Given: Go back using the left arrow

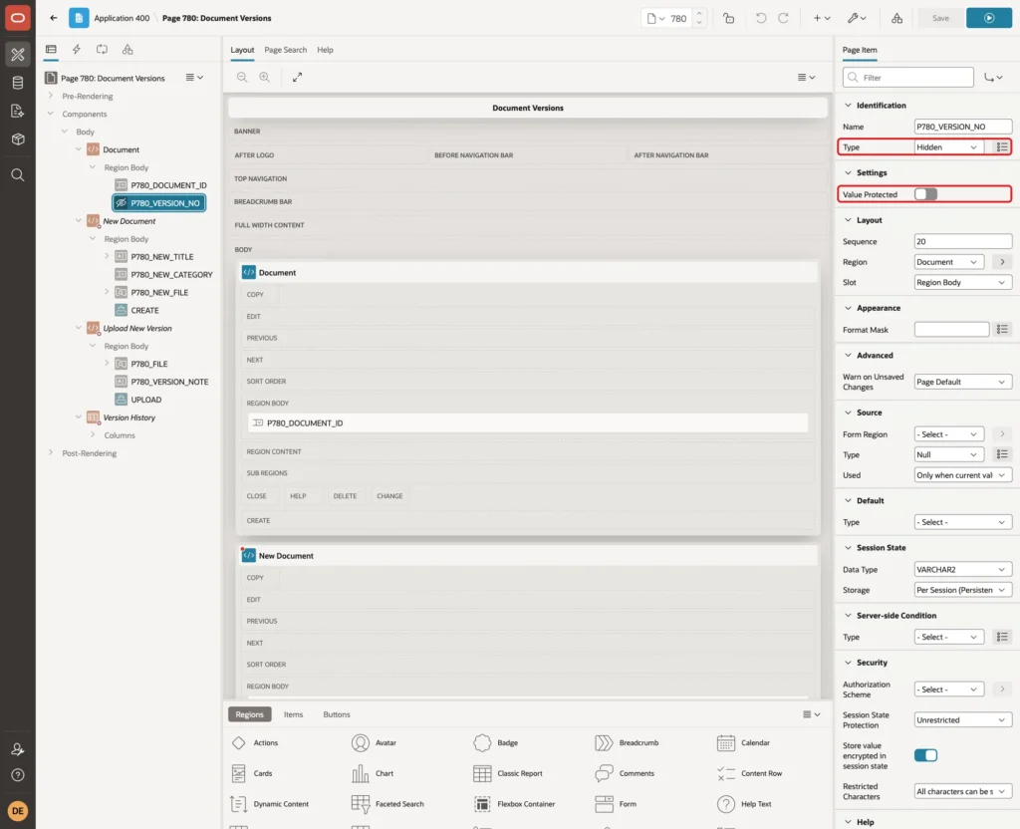Looking at the screenshot, I should tap(54, 18).
